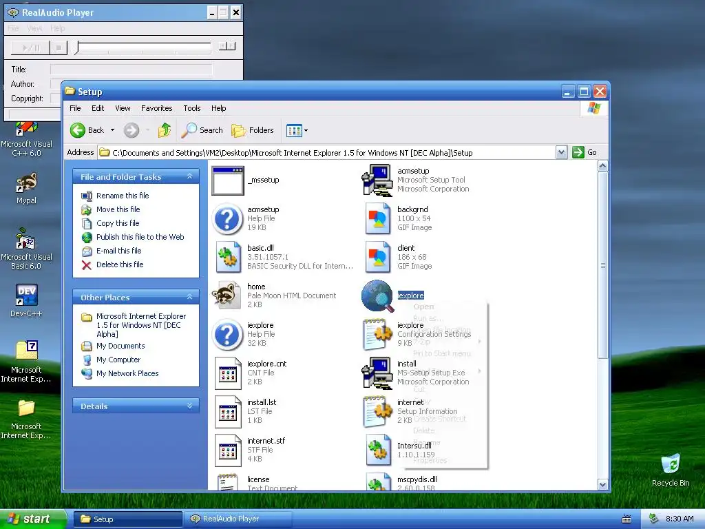Open the Search tool in toolbar
The image size is (705, 529).
coord(202,130)
